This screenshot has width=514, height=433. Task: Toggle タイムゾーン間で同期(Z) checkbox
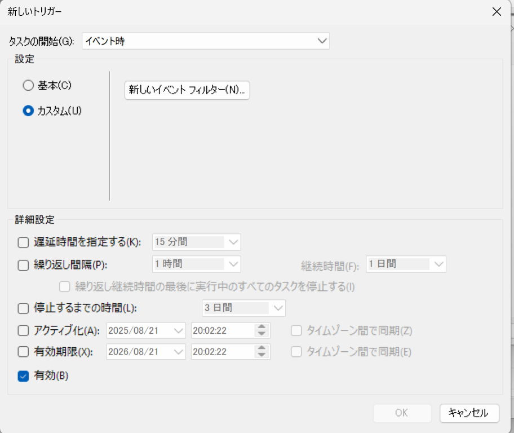pyautogui.click(x=296, y=330)
